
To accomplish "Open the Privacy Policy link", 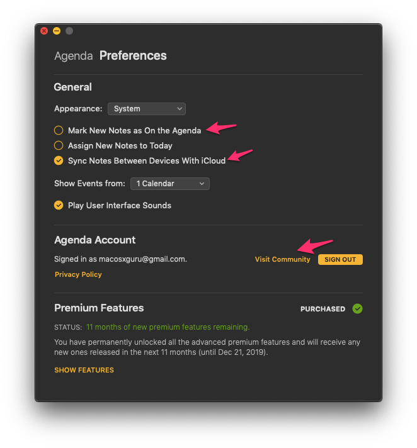I will pyautogui.click(x=78, y=274).
